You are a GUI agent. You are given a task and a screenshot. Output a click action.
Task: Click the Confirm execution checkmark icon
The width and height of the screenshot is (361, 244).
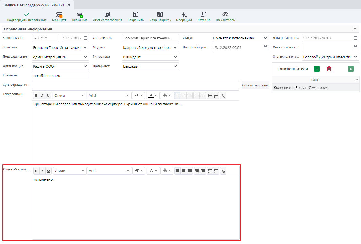(26, 14)
